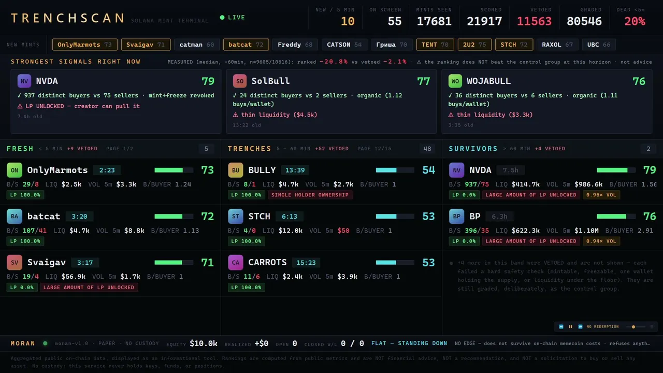Image resolution: width=663 pixels, height=373 pixels.
Task: Click the BP avatar icon in Survivors
Action: (x=456, y=216)
